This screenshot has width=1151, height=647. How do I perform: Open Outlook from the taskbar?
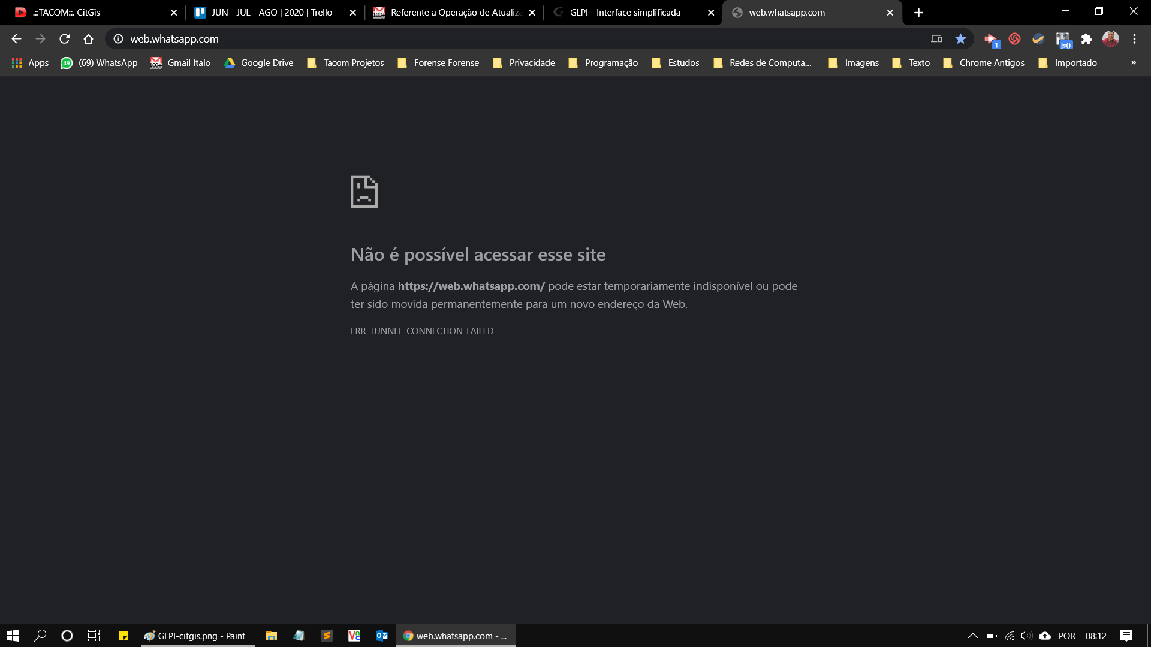(382, 636)
